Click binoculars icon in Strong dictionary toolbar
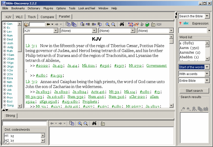 [x=94, y=123]
